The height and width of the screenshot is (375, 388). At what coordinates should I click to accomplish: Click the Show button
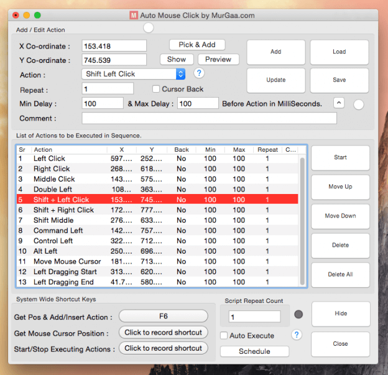pyautogui.click(x=177, y=60)
